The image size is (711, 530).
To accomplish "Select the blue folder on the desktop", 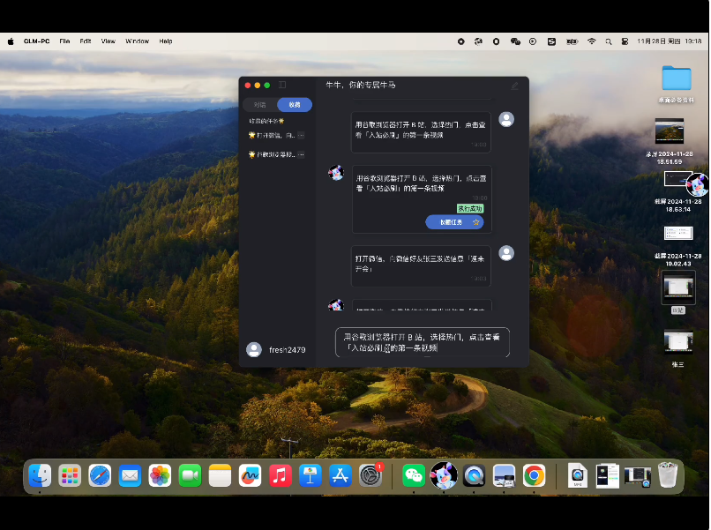I will (676, 78).
